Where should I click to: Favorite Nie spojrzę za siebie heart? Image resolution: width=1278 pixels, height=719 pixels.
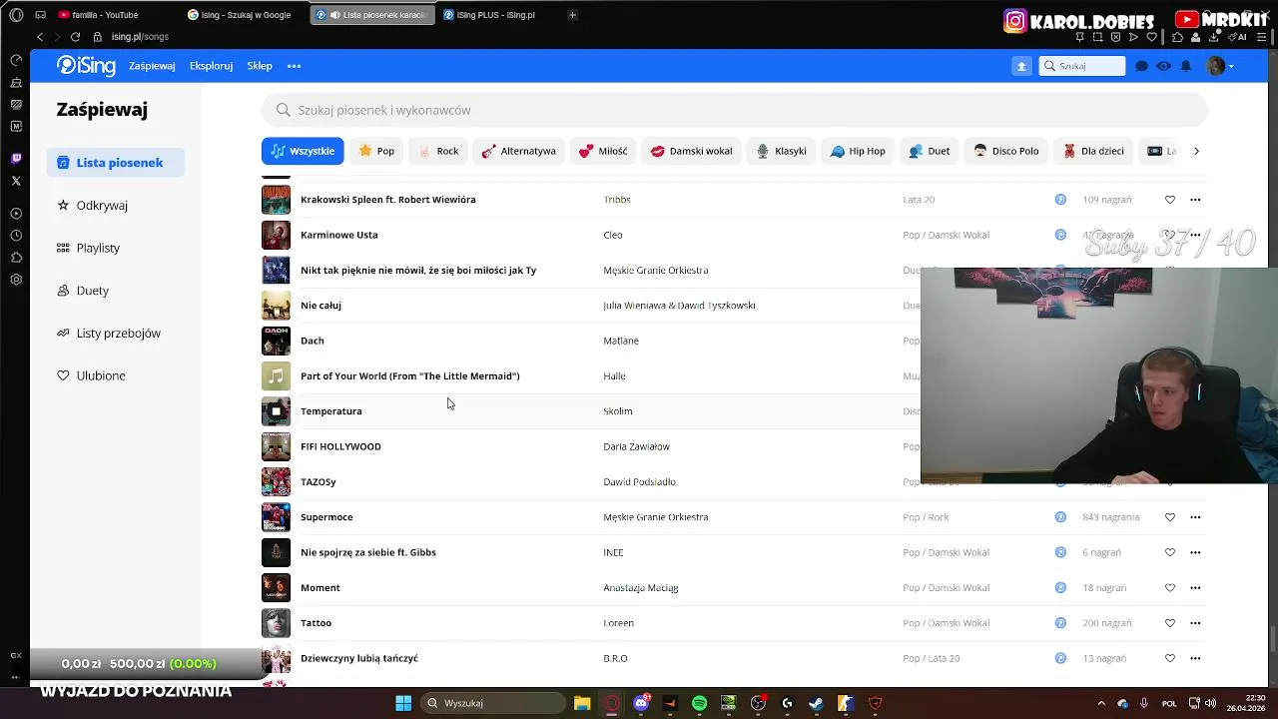tap(1170, 552)
